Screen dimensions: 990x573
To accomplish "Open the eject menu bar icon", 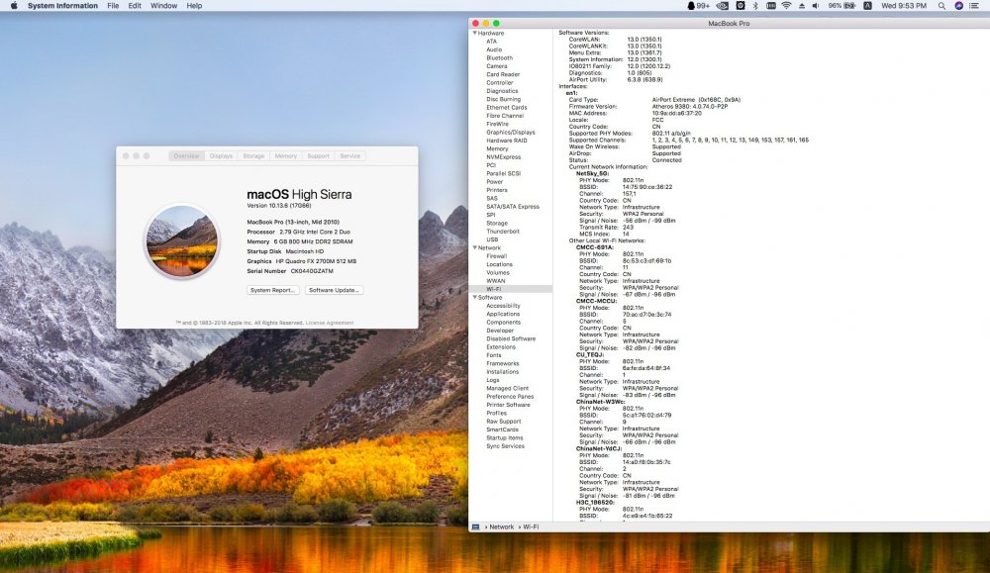I will coord(802,6).
